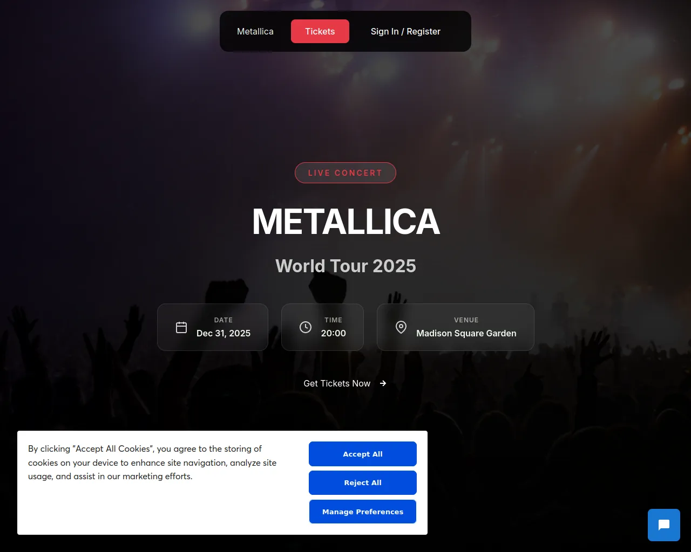The width and height of the screenshot is (691, 552).
Task: Open Manage Preferences for cookies
Action: pyautogui.click(x=363, y=512)
